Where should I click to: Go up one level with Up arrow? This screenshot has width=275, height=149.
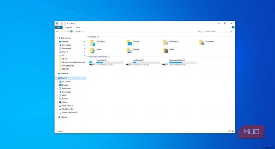(68, 32)
